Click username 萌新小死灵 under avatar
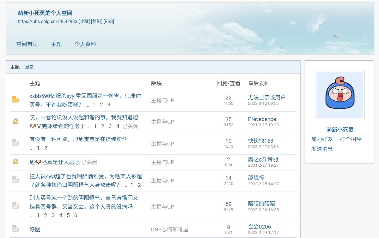 [x=340, y=130]
